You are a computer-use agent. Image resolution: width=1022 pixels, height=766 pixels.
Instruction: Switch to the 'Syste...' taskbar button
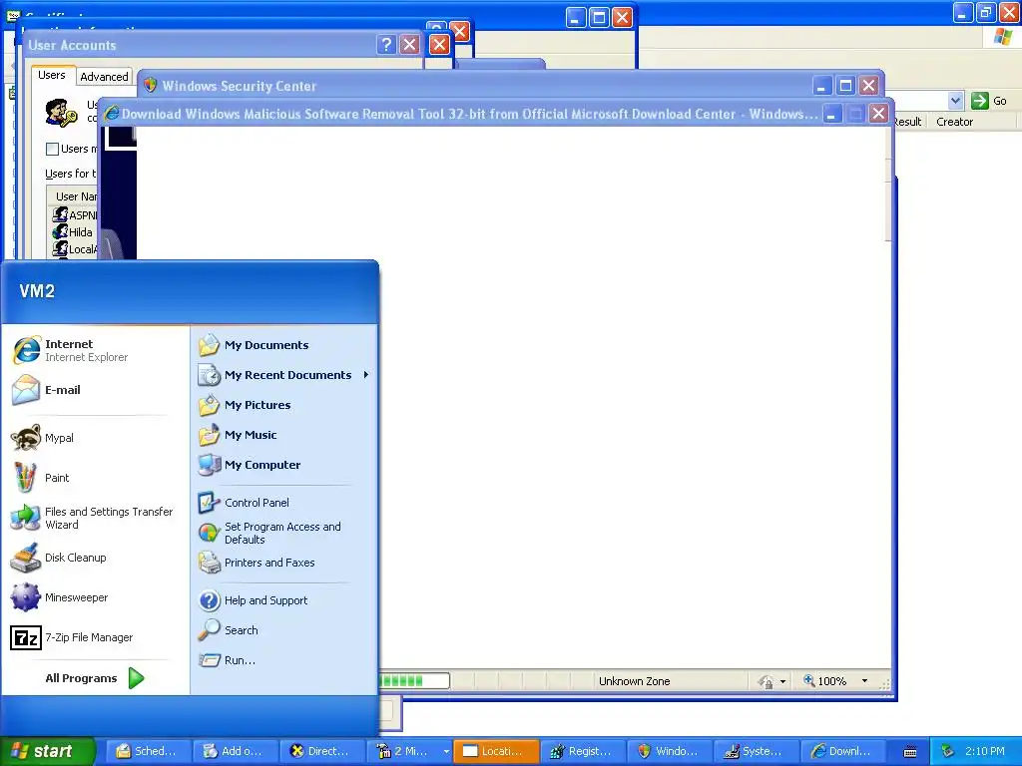(x=757, y=751)
